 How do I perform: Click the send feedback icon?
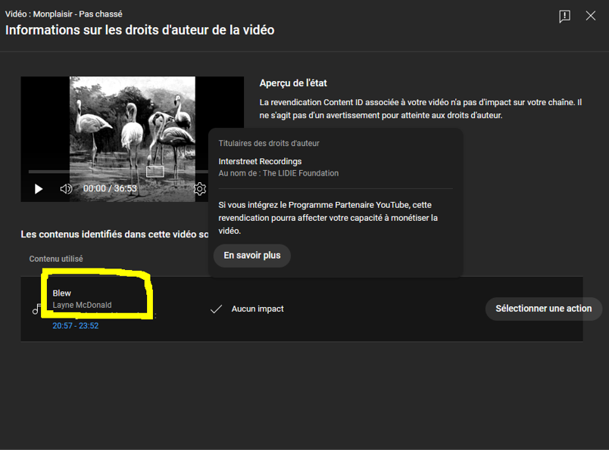click(564, 17)
